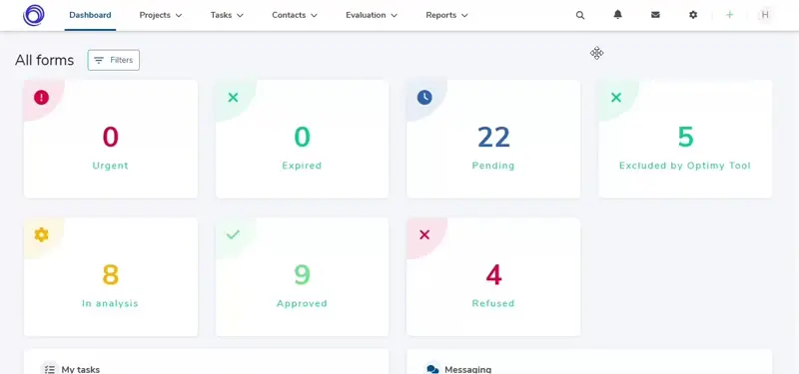The width and height of the screenshot is (799, 374).
Task: Click the red X Refused icon
Action: pyautogui.click(x=424, y=234)
